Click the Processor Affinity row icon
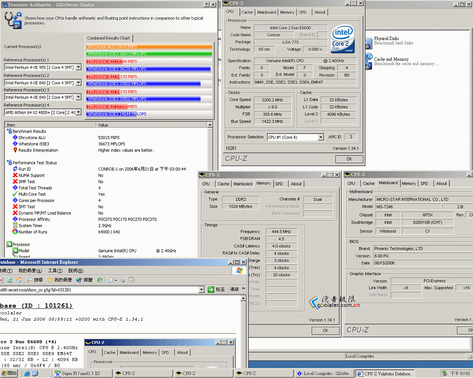Screen dimensions: 473x378 pyautogui.click(x=15, y=219)
